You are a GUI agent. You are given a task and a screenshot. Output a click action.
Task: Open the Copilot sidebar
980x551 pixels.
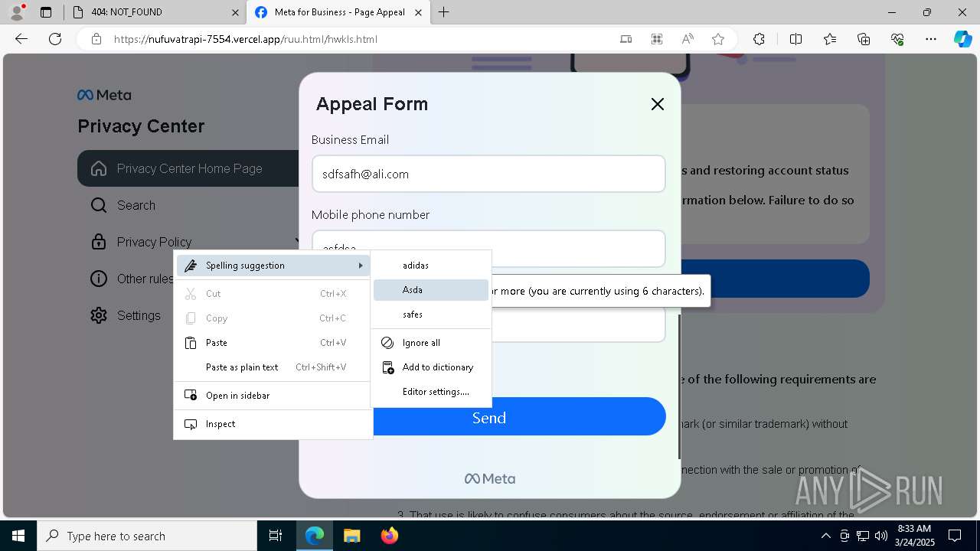(x=962, y=39)
